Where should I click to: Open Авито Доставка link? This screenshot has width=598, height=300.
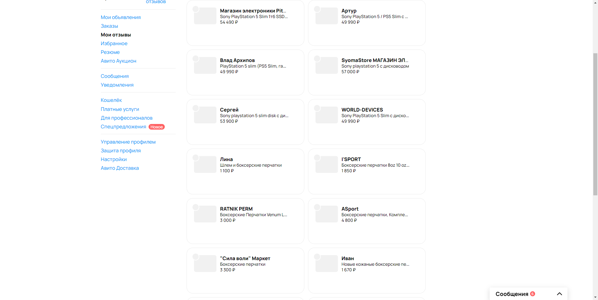[x=120, y=168]
